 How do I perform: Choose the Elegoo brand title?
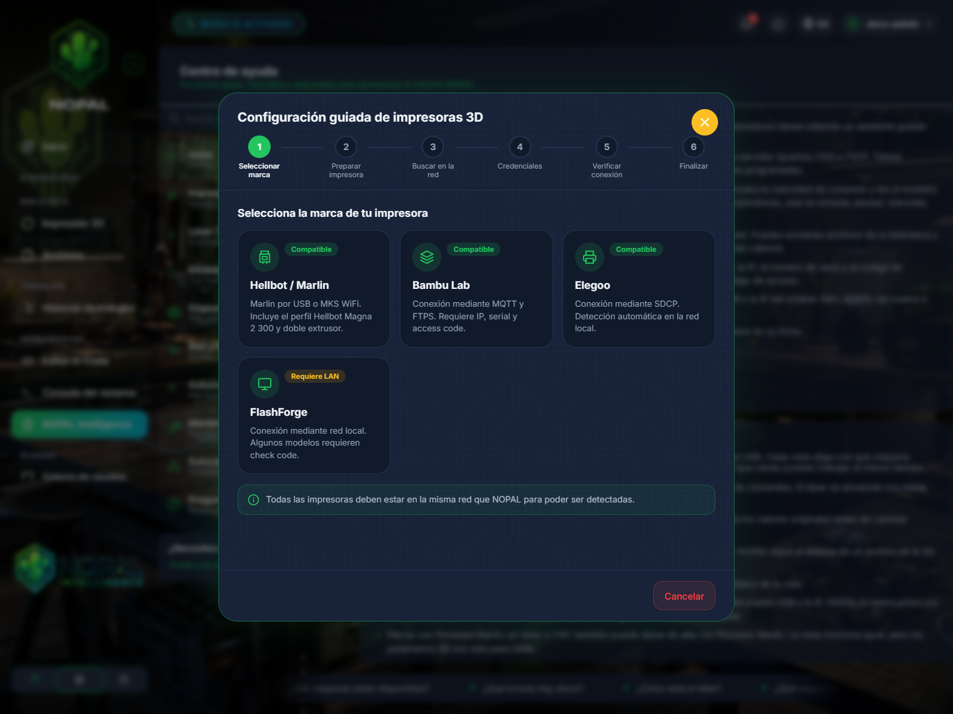(592, 285)
